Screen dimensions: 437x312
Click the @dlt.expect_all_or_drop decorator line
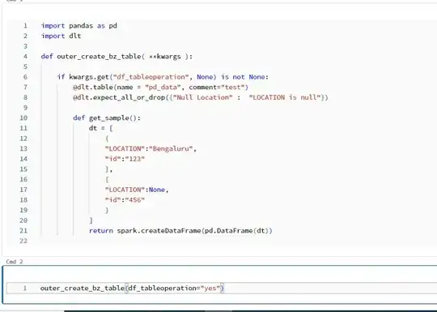pos(201,97)
